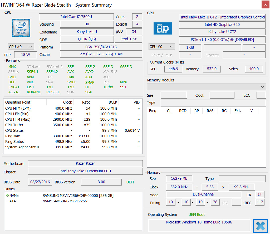Viewport: 270px width, 234px height.
Task: Click the VID column header
Action: click(136, 102)
